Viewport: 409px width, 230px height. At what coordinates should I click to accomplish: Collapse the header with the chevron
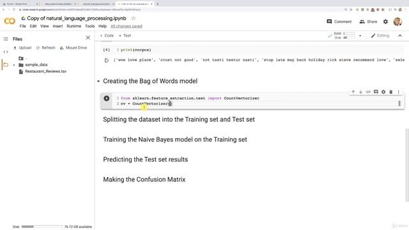point(400,36)
